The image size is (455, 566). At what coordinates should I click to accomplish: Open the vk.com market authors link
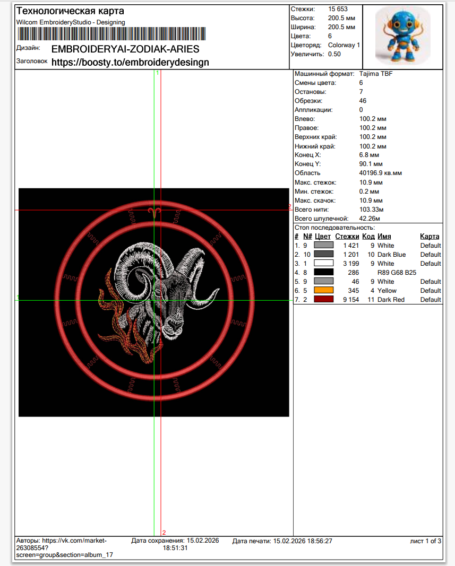coord(61,547)
